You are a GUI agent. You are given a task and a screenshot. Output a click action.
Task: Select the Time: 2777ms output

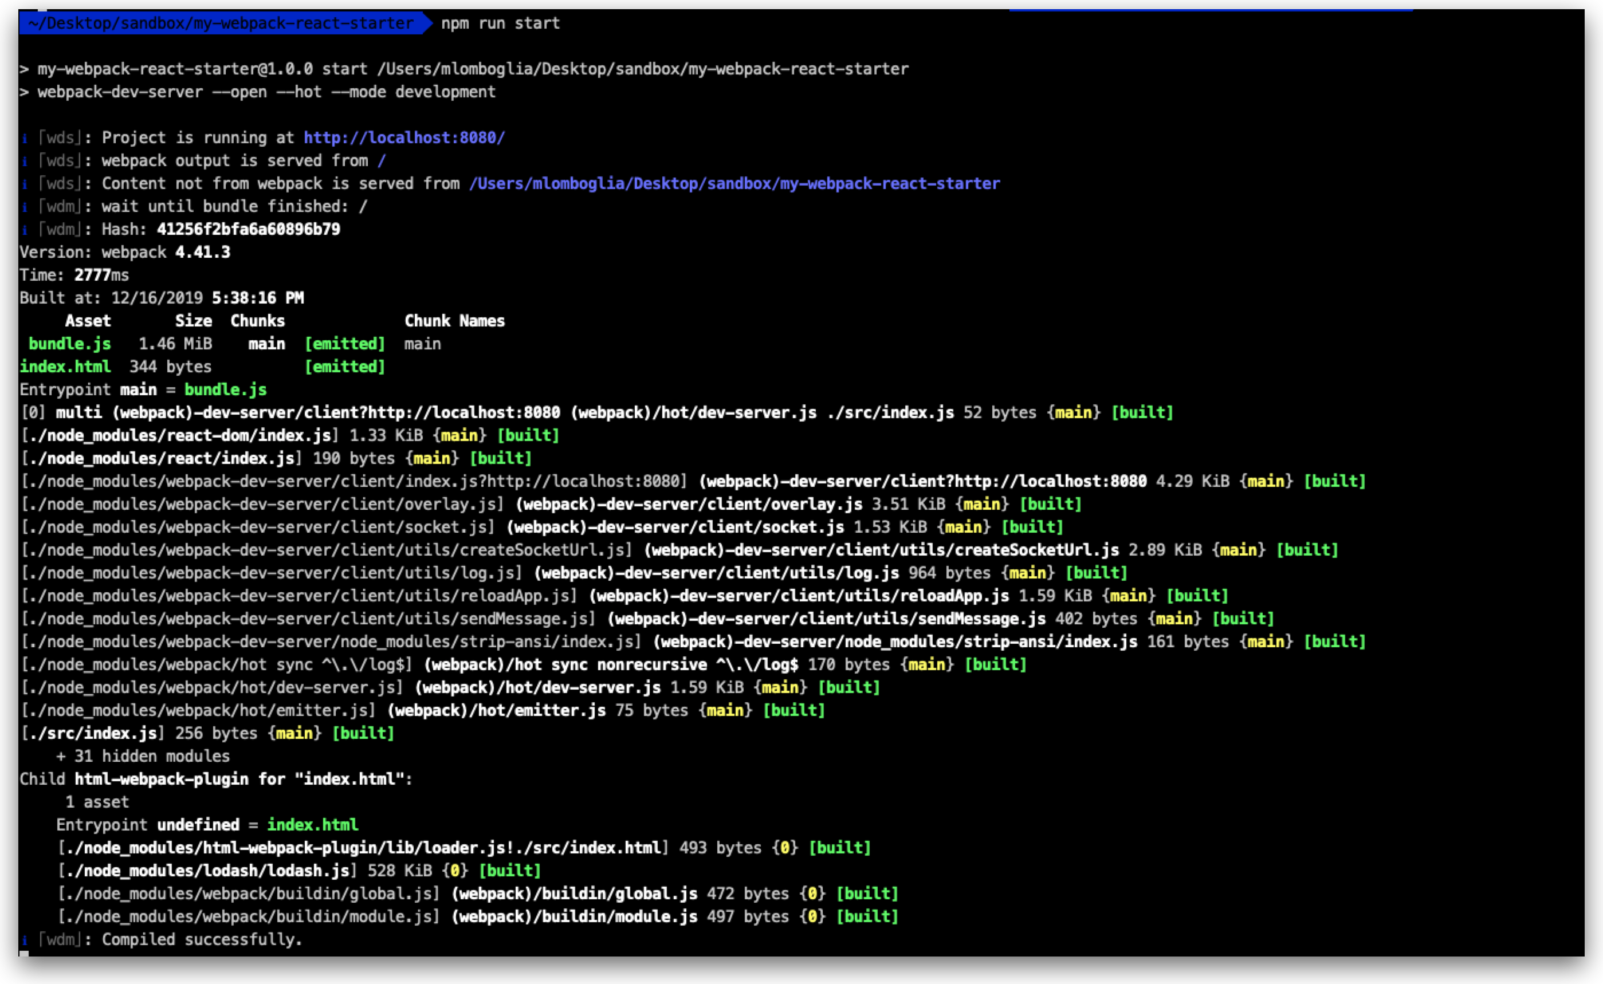click(x=73, y=274)
